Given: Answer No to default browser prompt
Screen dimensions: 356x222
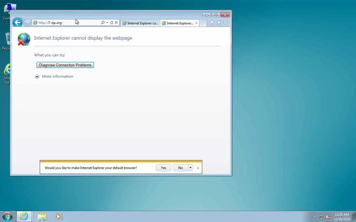Looking at the screenshot, I should click(181, 168).
